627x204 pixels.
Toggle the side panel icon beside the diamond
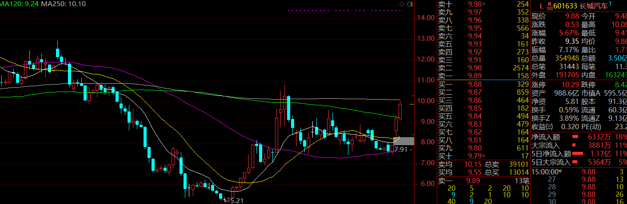tap(409, 4)
